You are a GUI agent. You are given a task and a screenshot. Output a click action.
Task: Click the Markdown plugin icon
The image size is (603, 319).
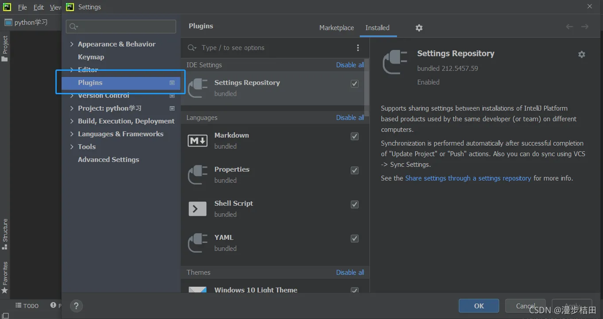click(198, 141)
